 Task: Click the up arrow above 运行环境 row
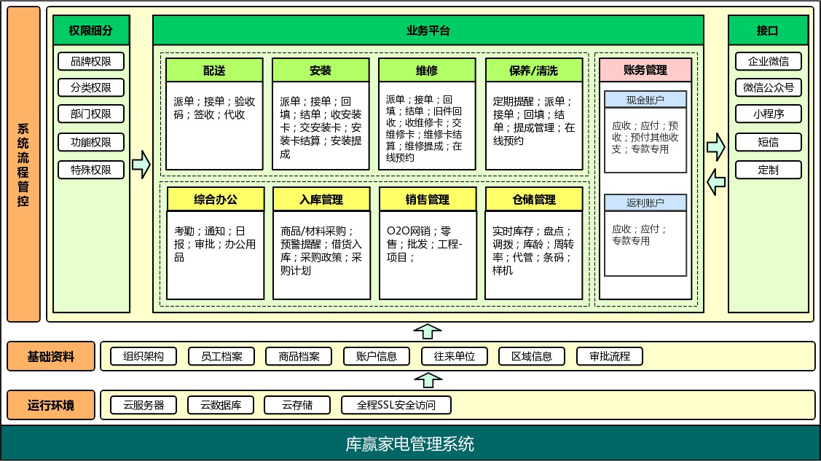tap(428, 379)
